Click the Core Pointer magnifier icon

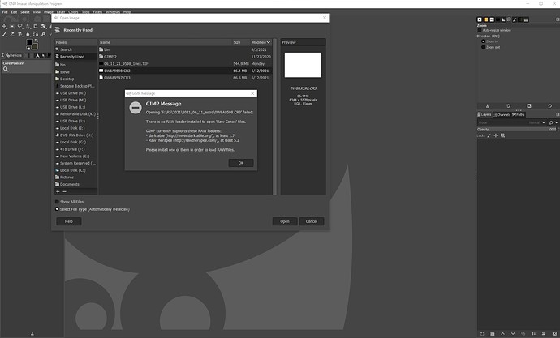(x=6, y=69)
